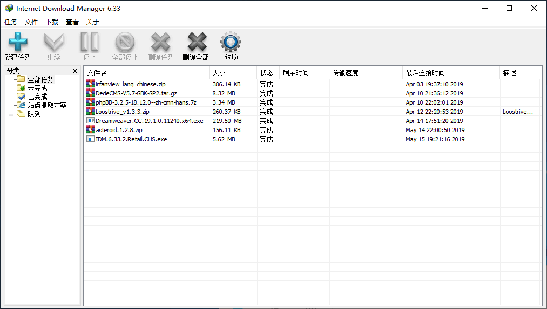
Task: Select 站点抓取方案 tree item
Action: tap(47, 105)
